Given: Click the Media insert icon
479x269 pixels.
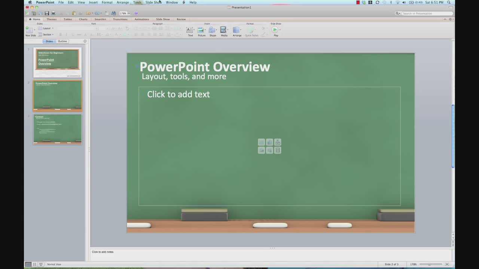Looking at the screenshot, I should click(223, 30).
